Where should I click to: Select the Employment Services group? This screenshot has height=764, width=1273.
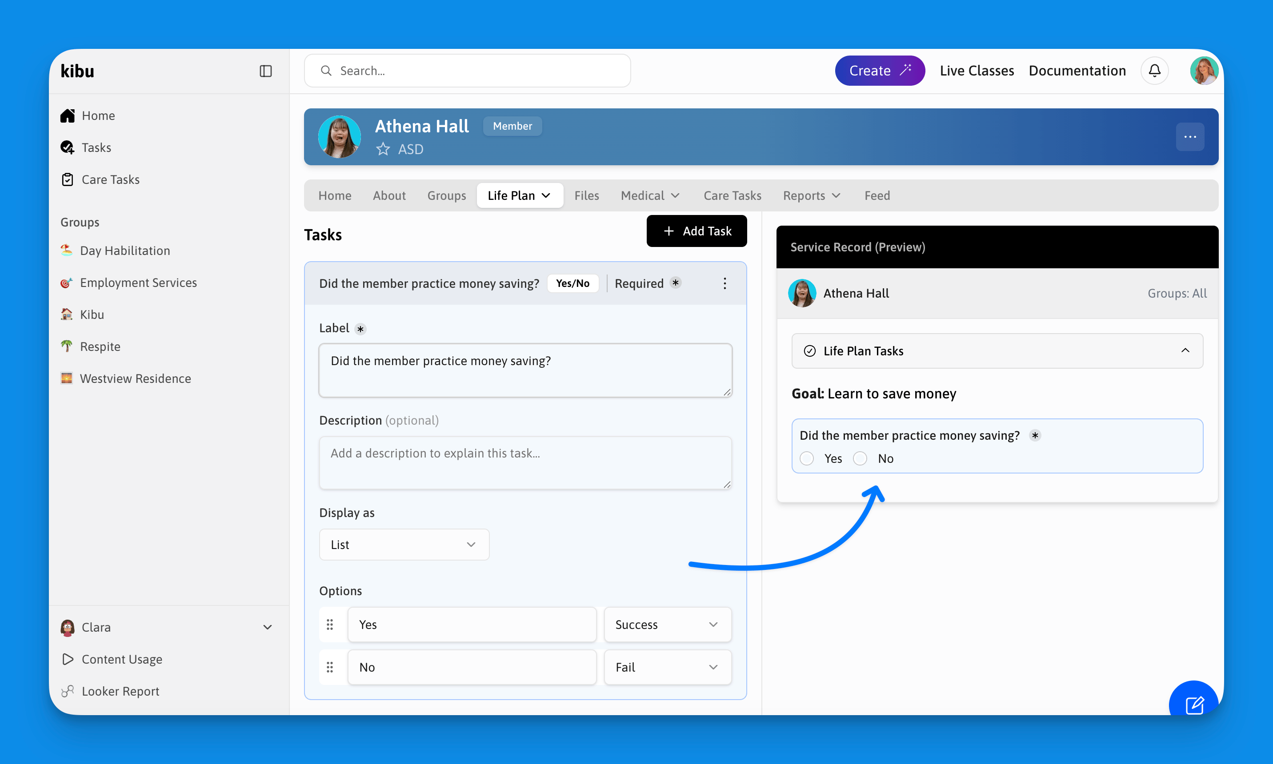tap(128, 282)
